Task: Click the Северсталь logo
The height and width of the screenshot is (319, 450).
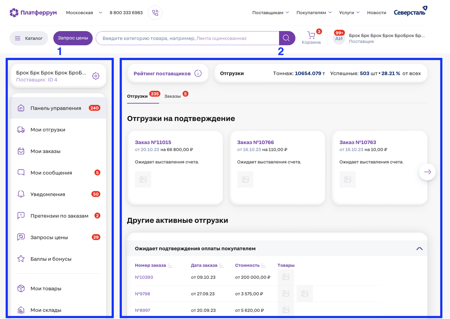Action: [410, 11]
